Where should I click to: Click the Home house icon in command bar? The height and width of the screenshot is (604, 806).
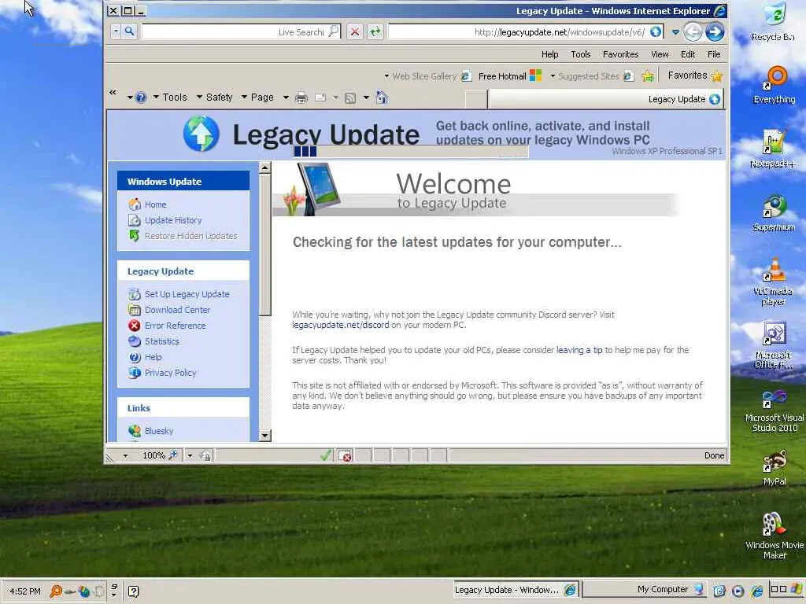[x=382, y=97]
